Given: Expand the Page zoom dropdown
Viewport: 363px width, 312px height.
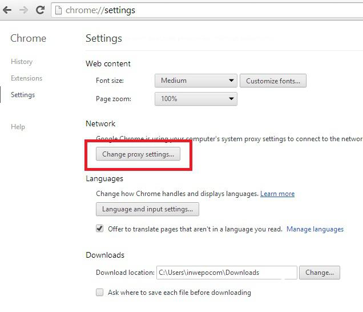Looking at the screenshot, I should [196, 99].
